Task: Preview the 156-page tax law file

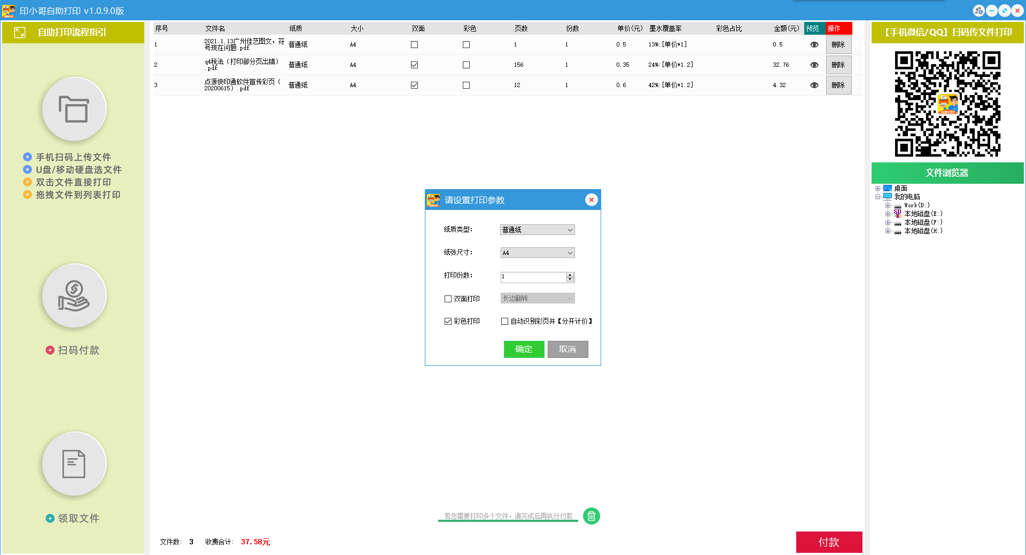Action: (x=814, y=65)
